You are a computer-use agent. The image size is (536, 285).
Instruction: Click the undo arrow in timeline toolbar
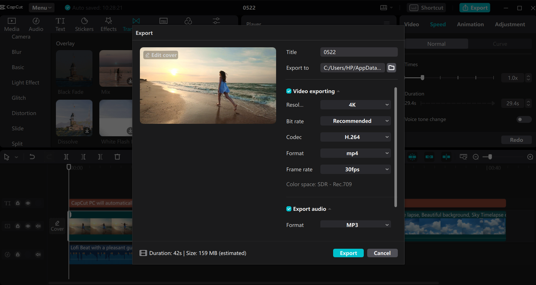[32, 157]
